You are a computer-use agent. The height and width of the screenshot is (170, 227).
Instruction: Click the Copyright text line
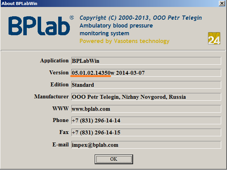click(140, 18)
